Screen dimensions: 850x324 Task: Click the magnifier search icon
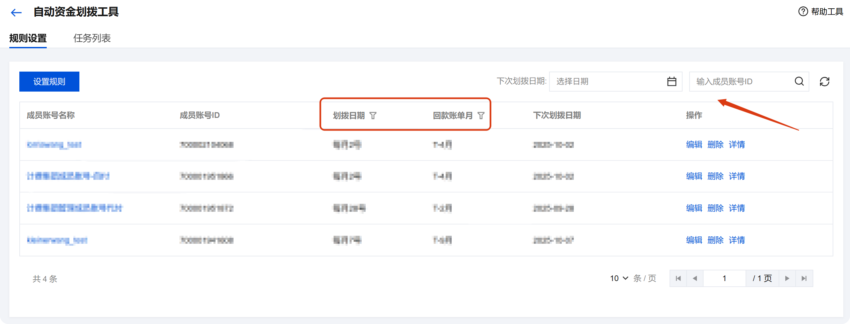click(799, 82)
